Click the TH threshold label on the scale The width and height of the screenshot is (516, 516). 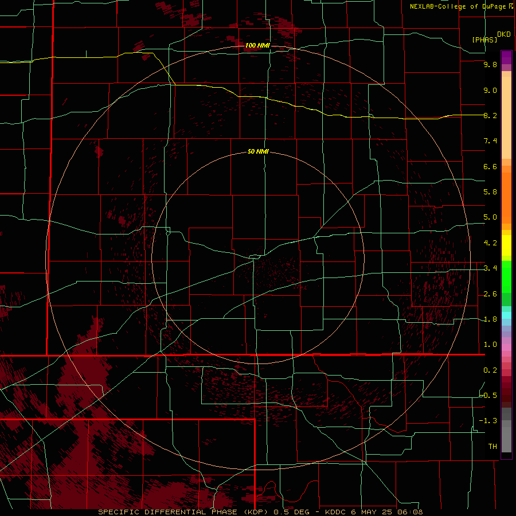[x=492, y=446]
